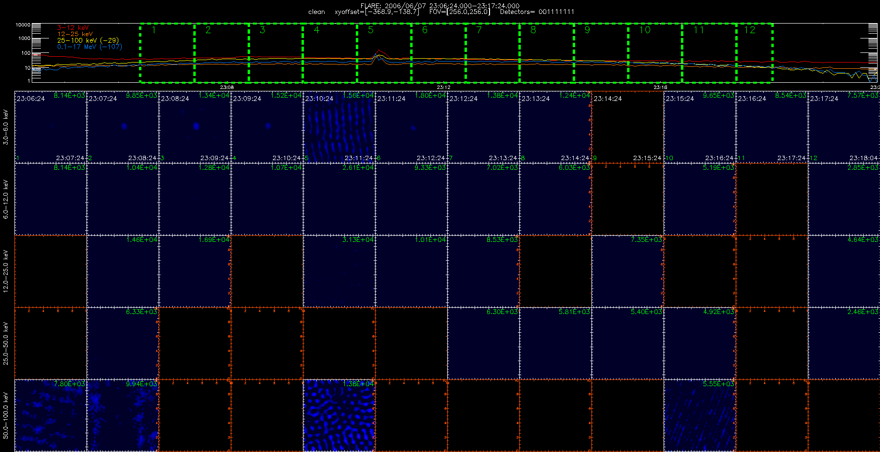Click the 23:08 time axis label
This screenshot has width=880, height=452.
(x=227, y=87)
